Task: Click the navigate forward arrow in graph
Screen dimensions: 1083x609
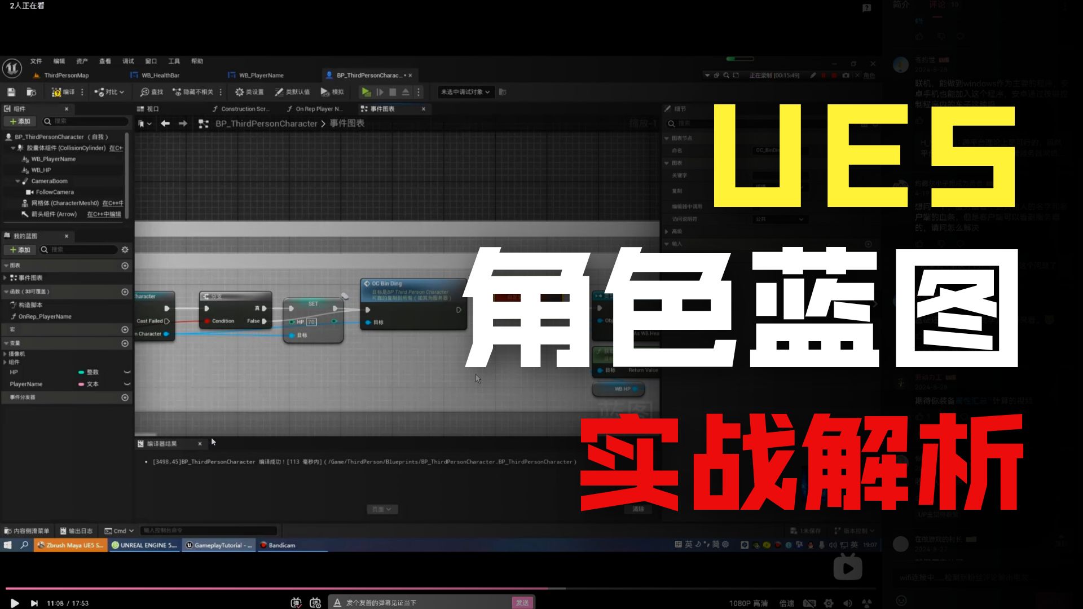Action: pyautogui.click(x=183, y=123)
